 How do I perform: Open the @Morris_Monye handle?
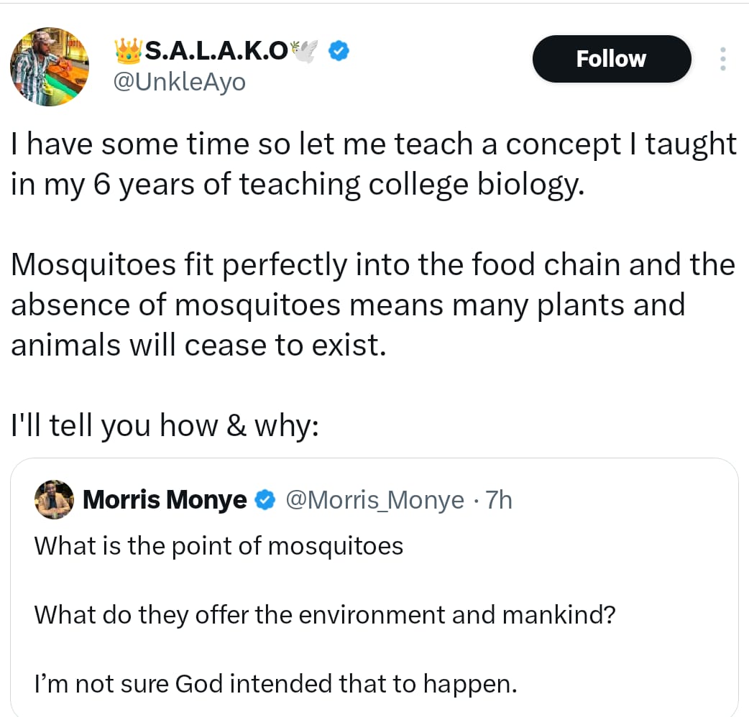374,499
